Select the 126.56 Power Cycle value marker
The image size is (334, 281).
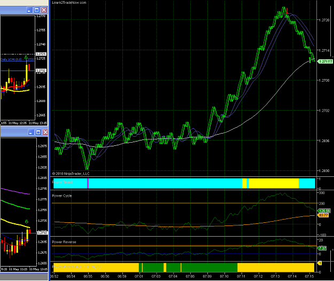[x=324, y=210]
